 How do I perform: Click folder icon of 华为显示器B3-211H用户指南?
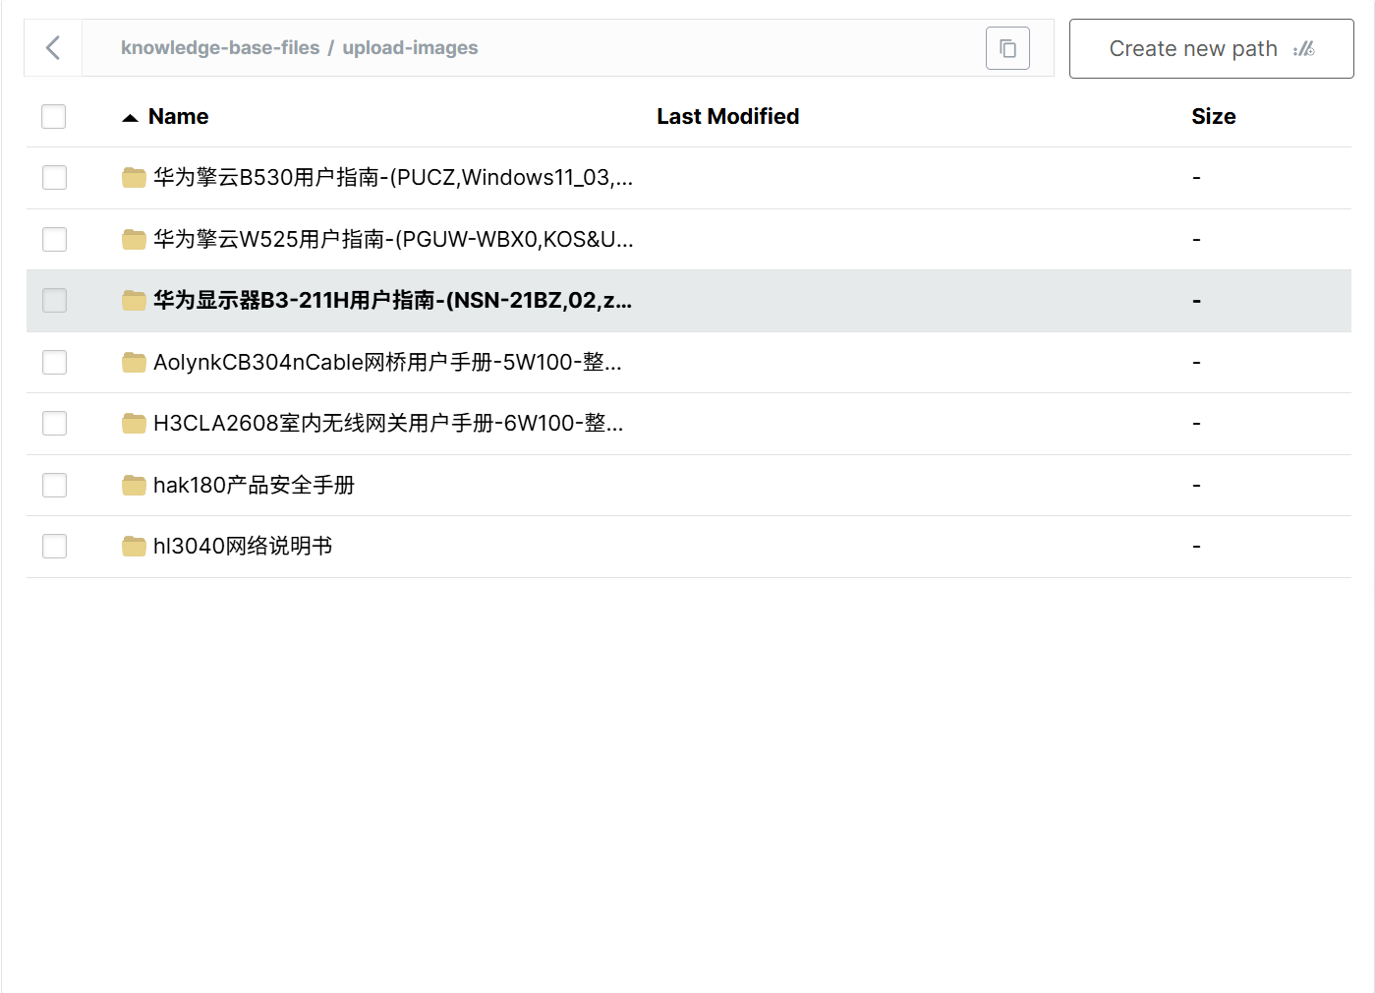point(135,301)
